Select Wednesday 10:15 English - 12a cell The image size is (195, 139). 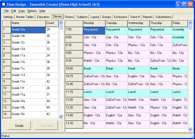coord(138,77)
